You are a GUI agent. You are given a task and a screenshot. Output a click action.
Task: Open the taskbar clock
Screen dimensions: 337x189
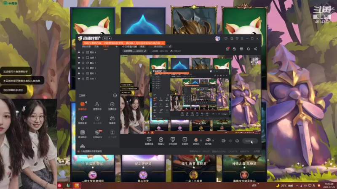click(329, 185)
